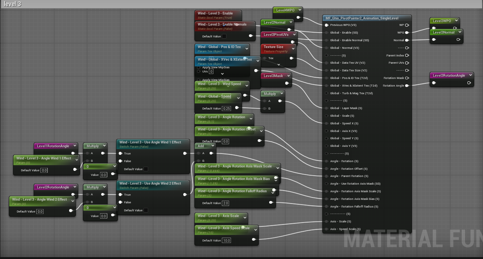
Task: Click the Global - Layer Mask (S) input pin
Action: point(326,108)
